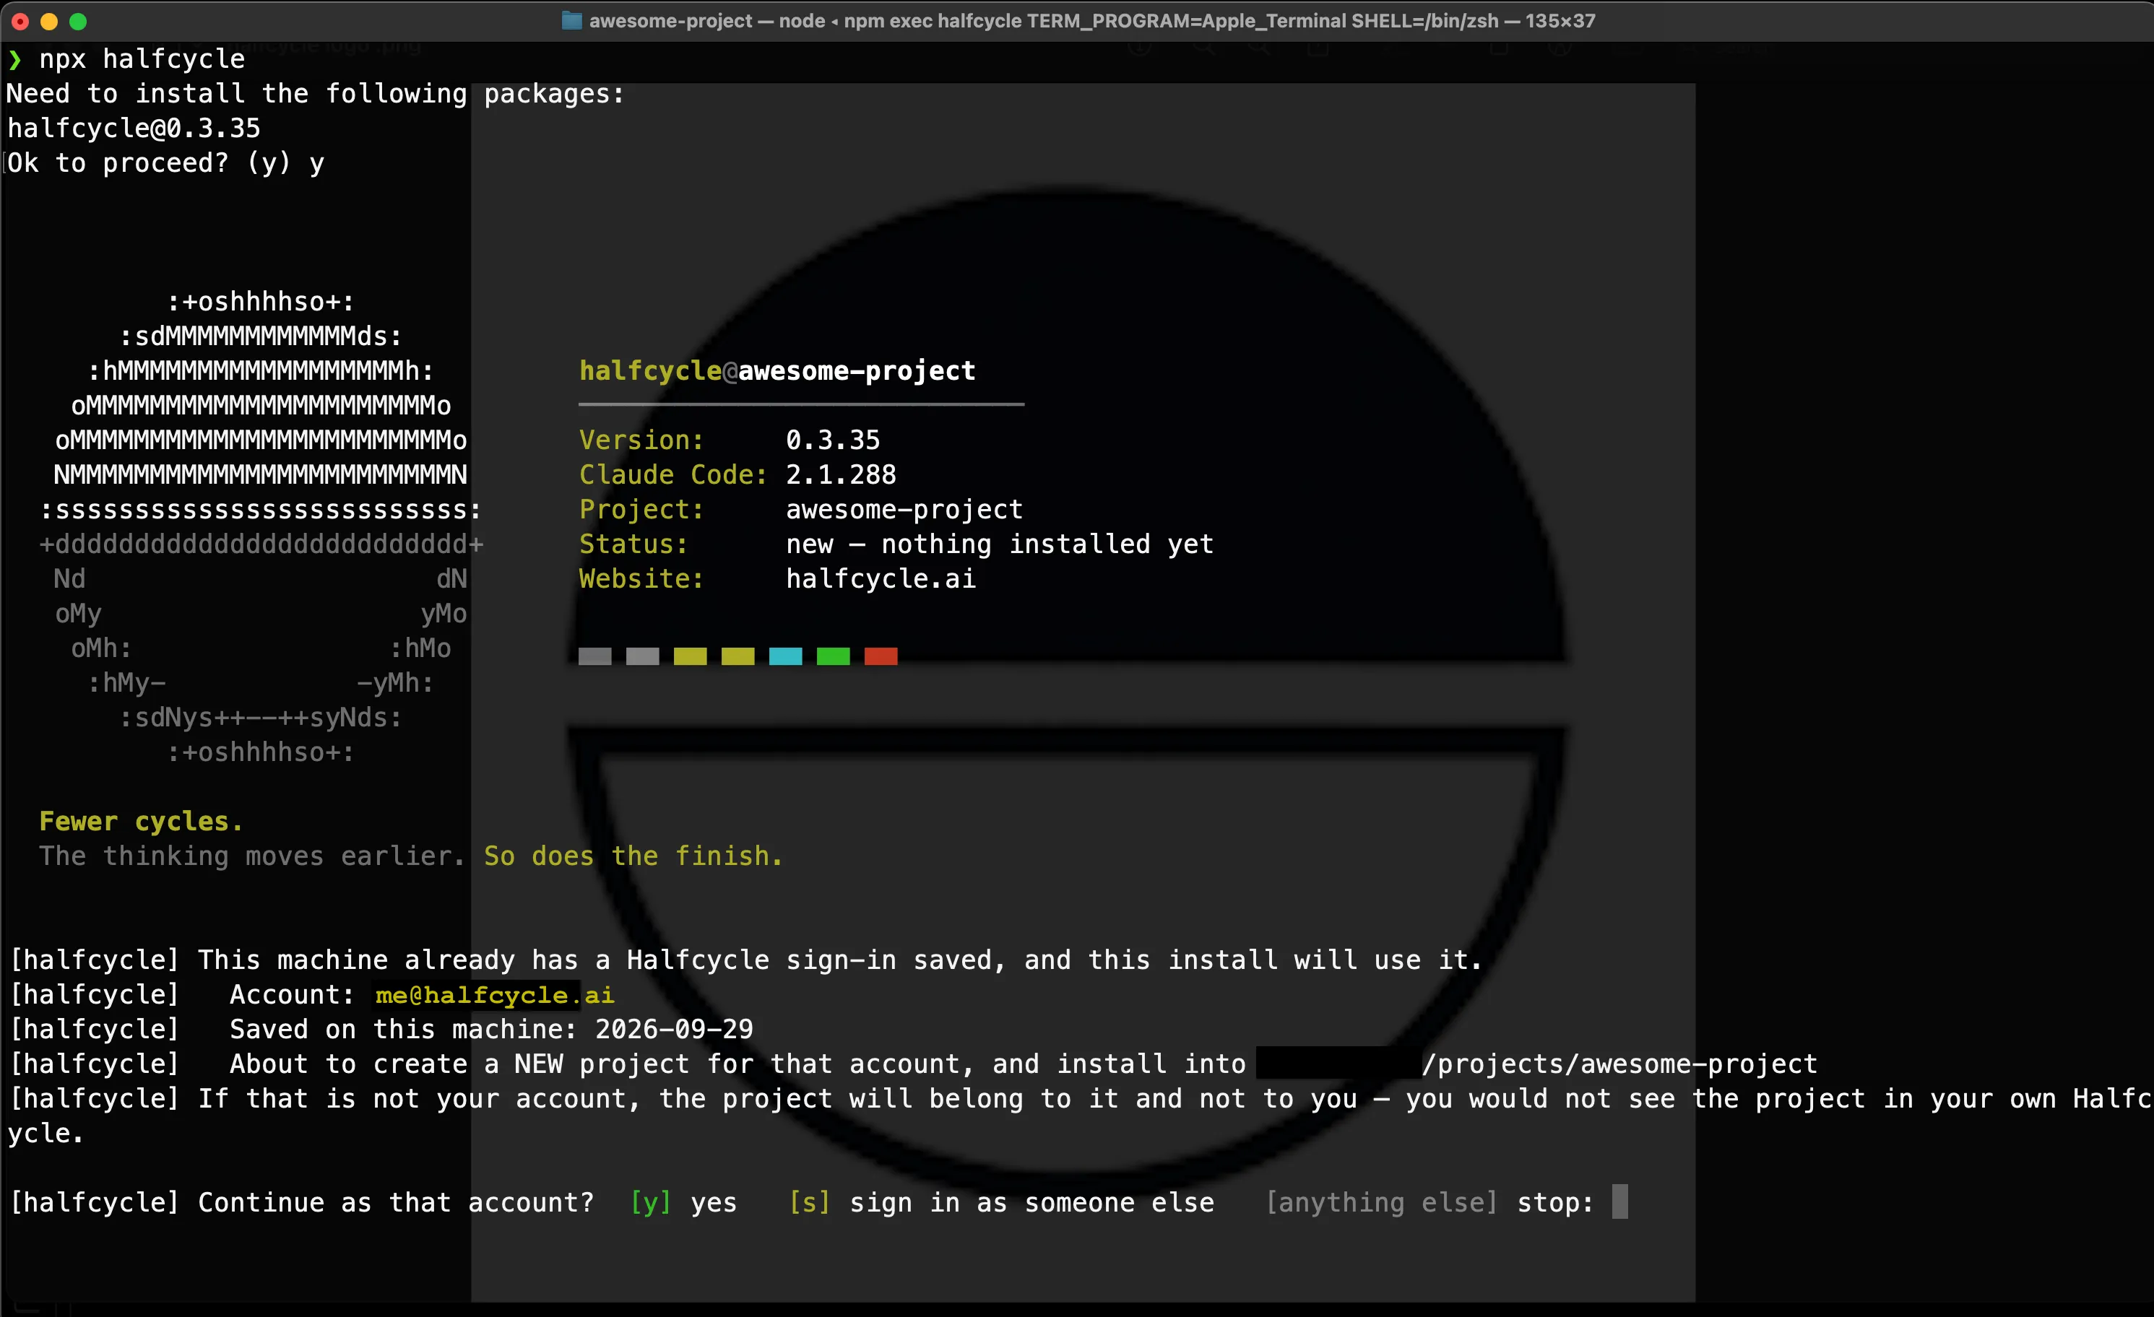The width and height of the screenshot is (2154, 1317).
Task: Click the halfcycle.ai website value
Action: click(x=881, y=578)
